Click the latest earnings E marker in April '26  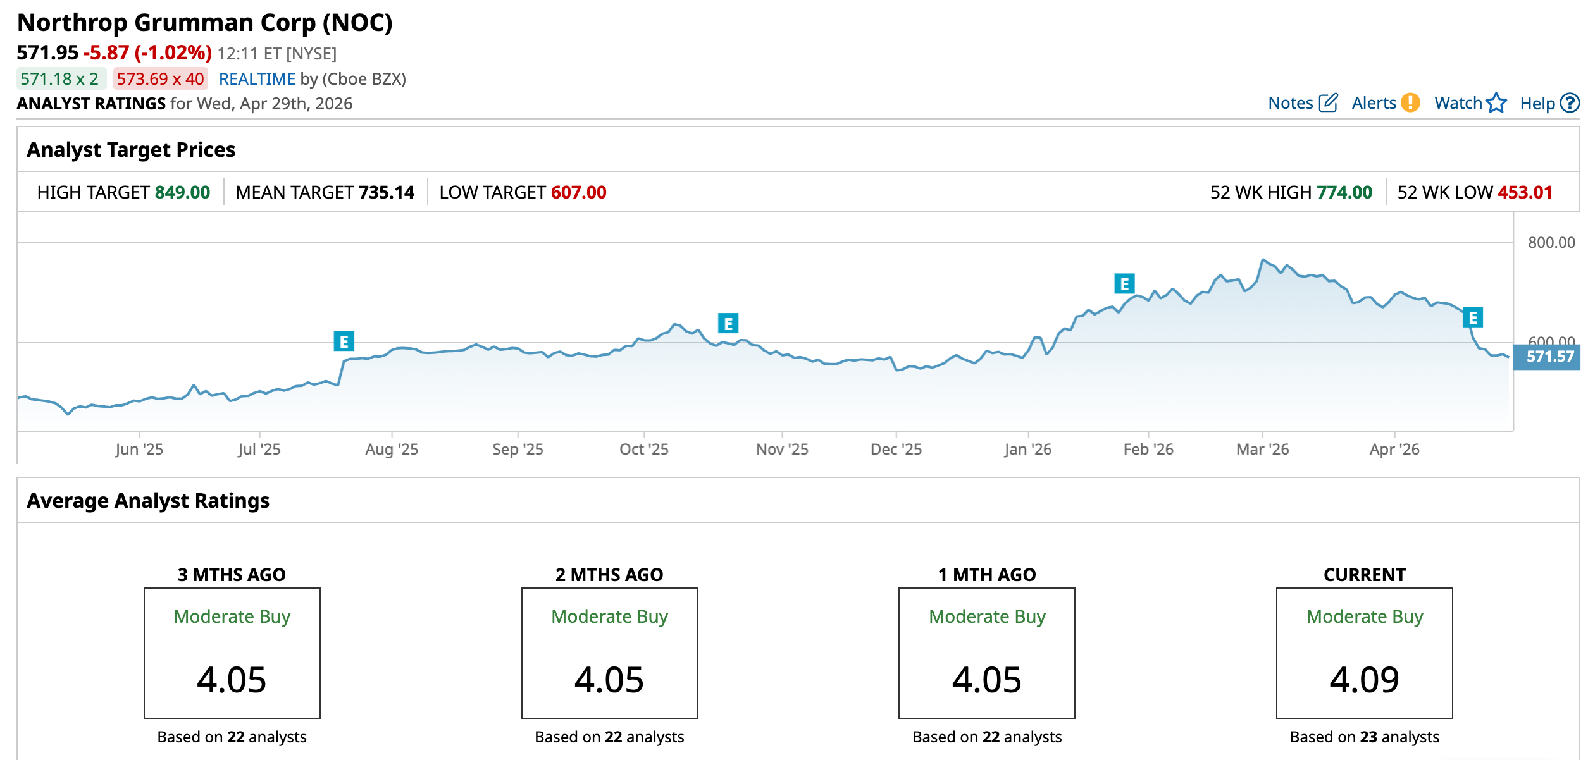click(x=1473, y=317)
